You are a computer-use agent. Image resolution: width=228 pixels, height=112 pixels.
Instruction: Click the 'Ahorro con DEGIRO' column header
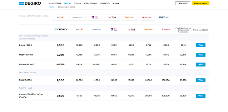(201, 30)
